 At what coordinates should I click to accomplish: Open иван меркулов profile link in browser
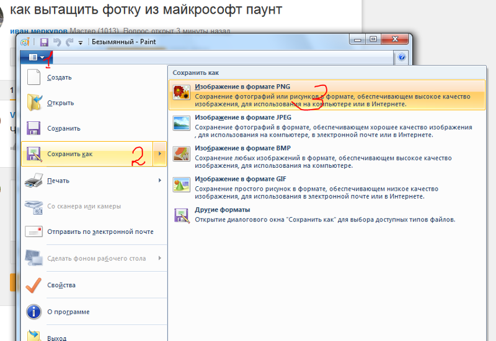tap(38, 32)
